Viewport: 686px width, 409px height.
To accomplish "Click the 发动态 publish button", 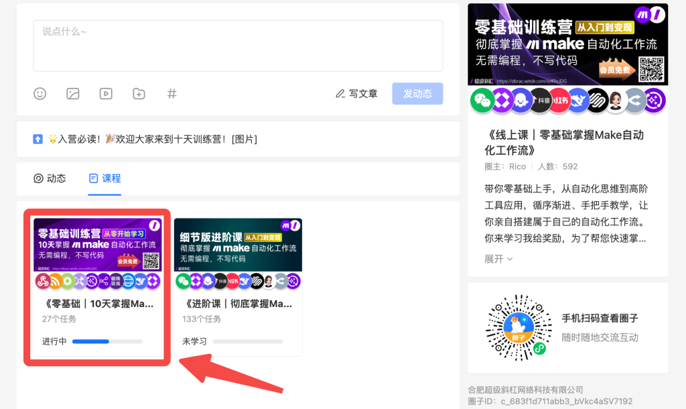I will click(417, 94).
